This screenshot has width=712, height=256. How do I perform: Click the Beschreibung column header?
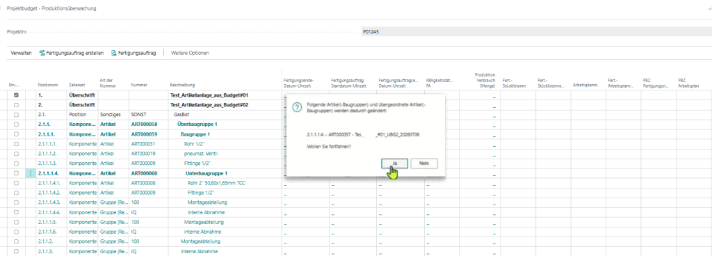(183, 85)
